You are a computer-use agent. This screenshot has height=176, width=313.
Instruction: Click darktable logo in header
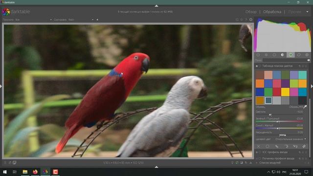16,12
